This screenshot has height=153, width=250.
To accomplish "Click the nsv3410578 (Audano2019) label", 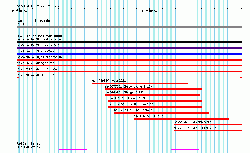I will tap(127, 98).
